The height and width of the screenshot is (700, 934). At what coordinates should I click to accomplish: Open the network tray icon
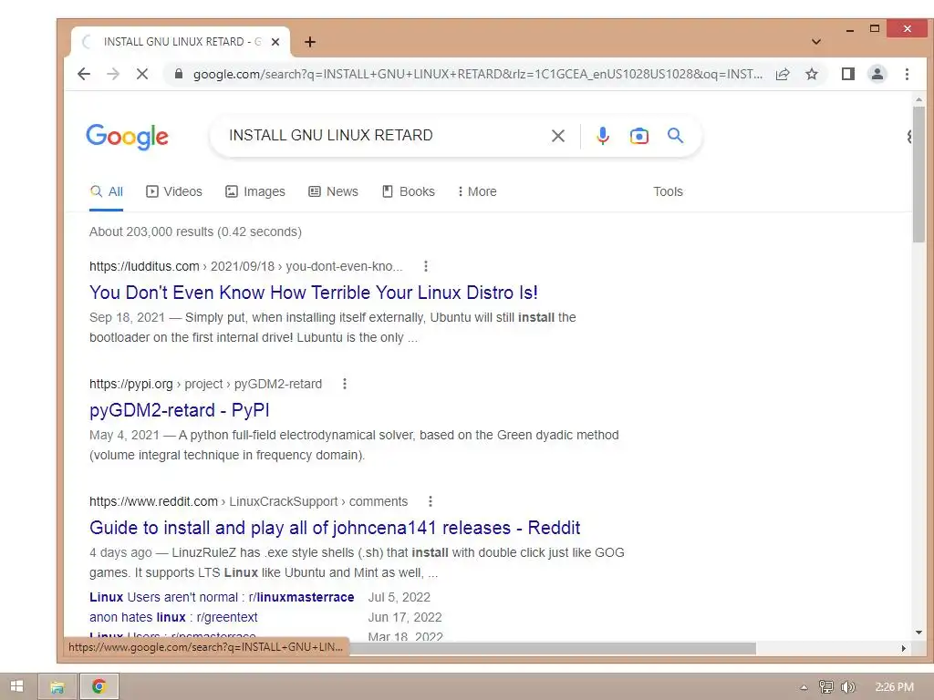tap(825, 687)
